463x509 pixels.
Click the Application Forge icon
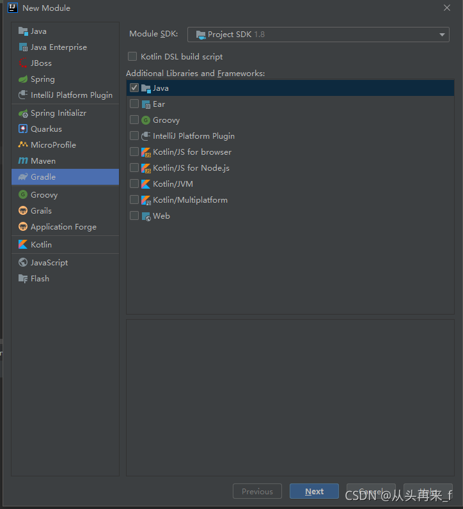click(x=23, y=226)
